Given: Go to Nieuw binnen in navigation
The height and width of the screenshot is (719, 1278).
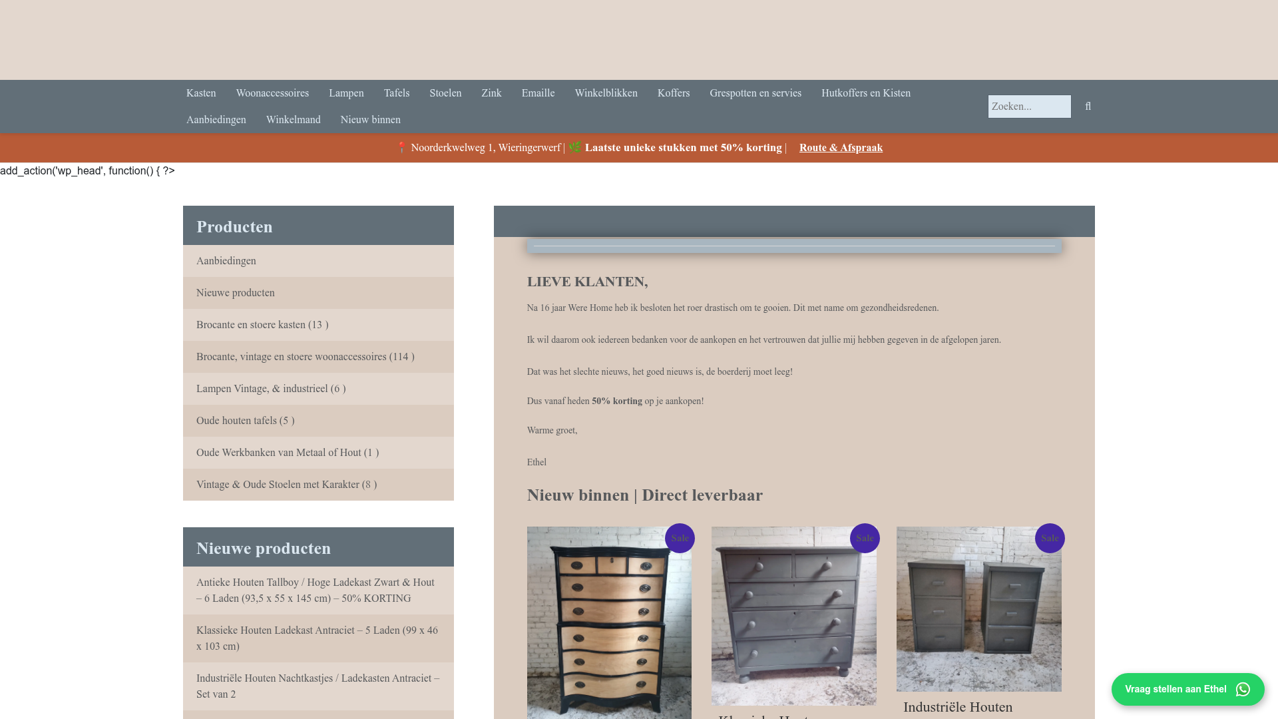Looking at the screenshot, I should pos(371,120).
